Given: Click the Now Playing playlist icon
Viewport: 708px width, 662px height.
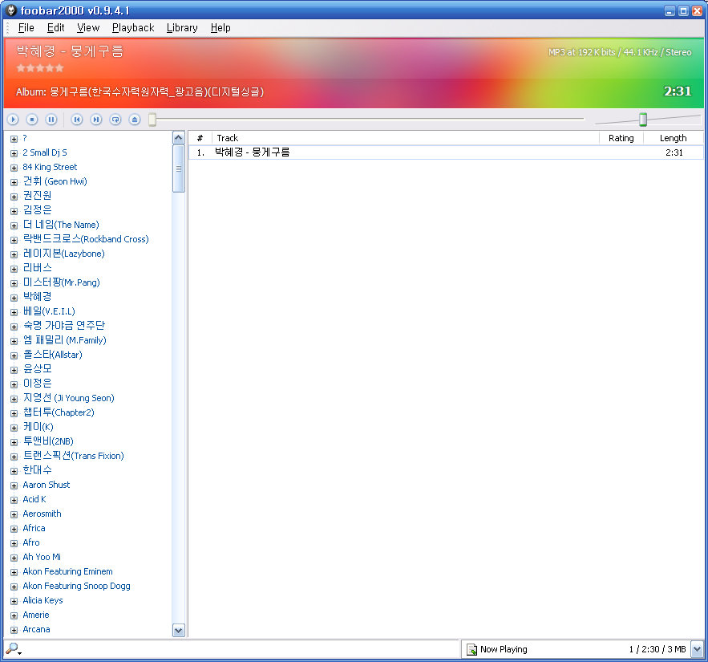Looking at the screenshot, I should tap(471, 649).
